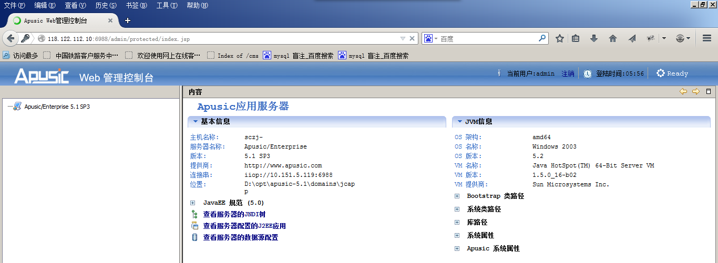Select Apusic/Enterprise 5.1 SP3 tree node

coord(57,107)
